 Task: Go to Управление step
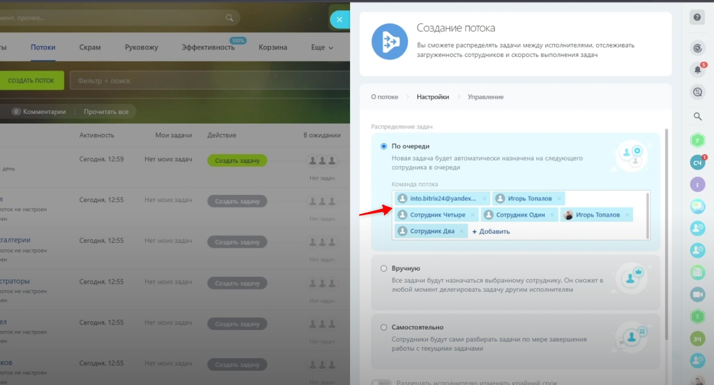coord(486,97)
